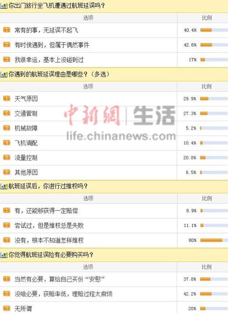
Task: Click number 3 badge next to 机械故障
Action: point(6,128)
